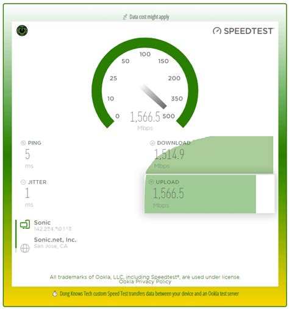Click the download arrow icon
The height and width of the screenshot is (309, 289).
(x=152, y=143)
